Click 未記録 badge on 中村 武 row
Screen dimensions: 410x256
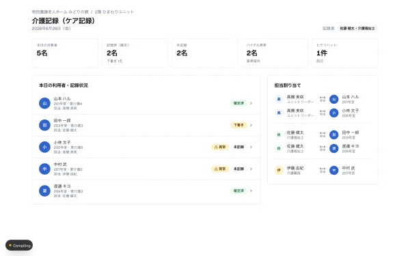coord(238,169)
